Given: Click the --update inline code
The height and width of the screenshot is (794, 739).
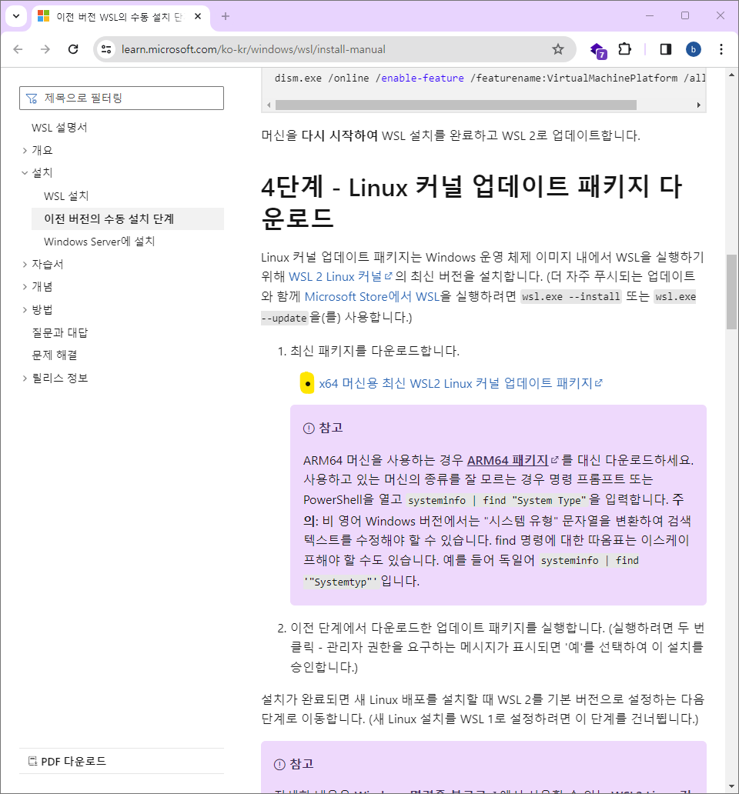Looking at the screenshot, I should 284,318.
